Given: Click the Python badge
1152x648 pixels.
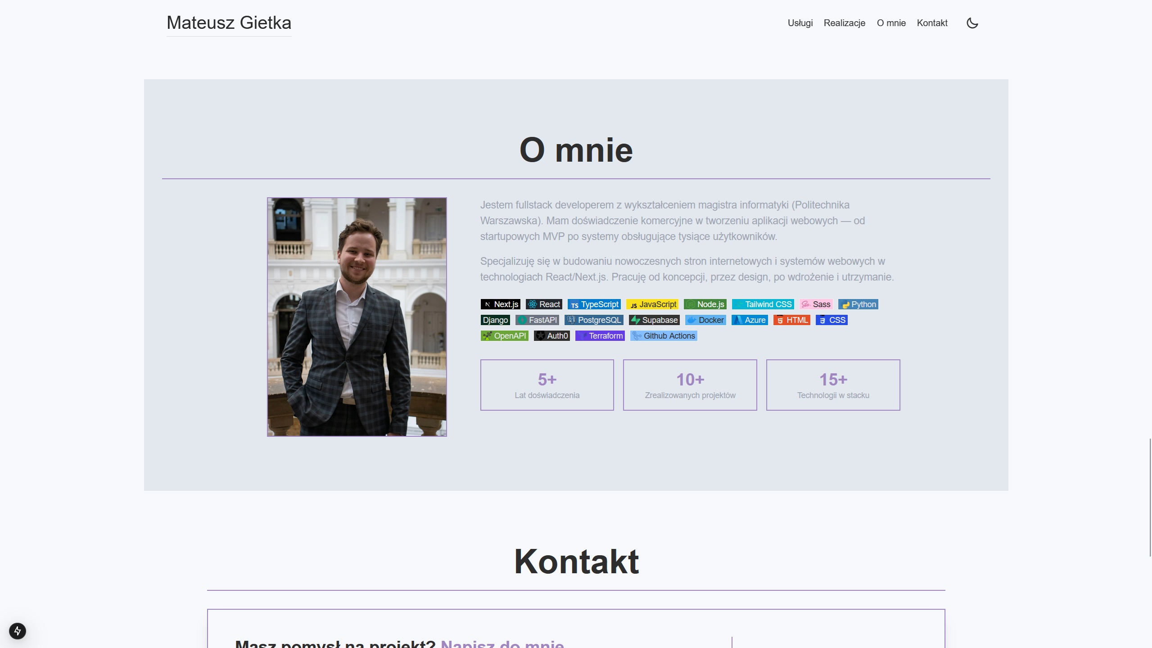Looking at the screenshot, I should 858,304.
